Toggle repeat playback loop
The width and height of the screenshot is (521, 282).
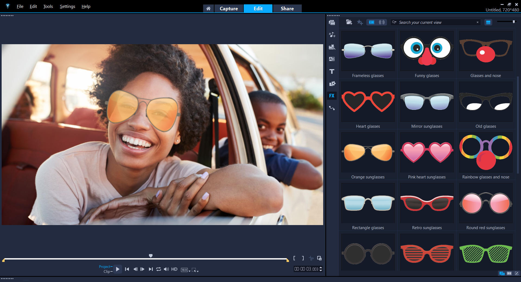[158, 269]
